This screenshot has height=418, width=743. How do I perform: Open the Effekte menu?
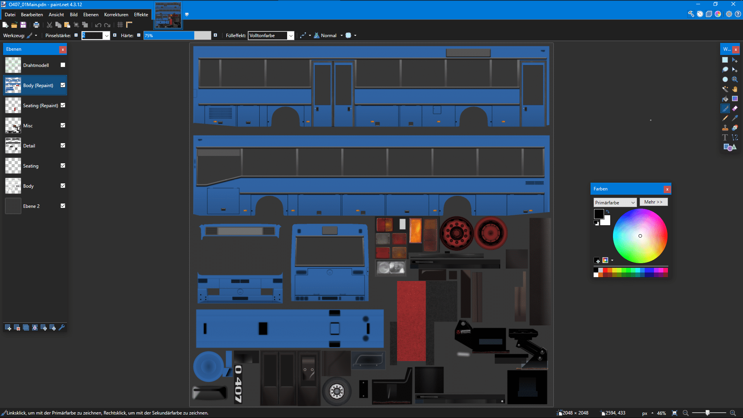point(141,15)
